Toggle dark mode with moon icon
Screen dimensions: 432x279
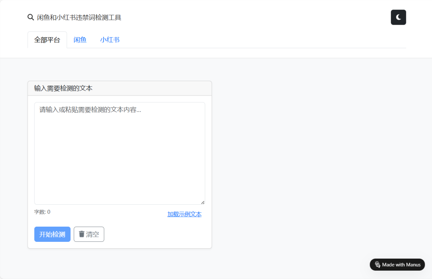click(x=398, y=17)
